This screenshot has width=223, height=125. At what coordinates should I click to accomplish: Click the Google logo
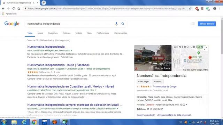tap(12, 24)
